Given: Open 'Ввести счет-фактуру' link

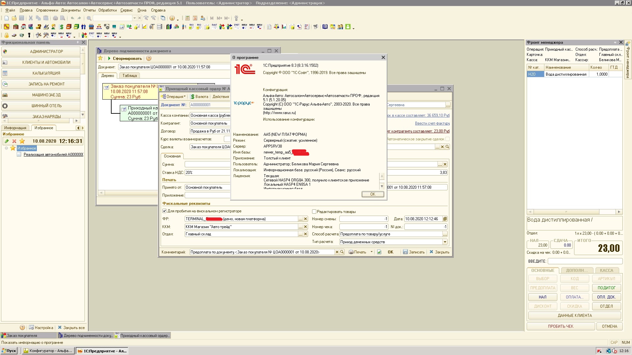Looking at the screenshot, I should 432,123.
